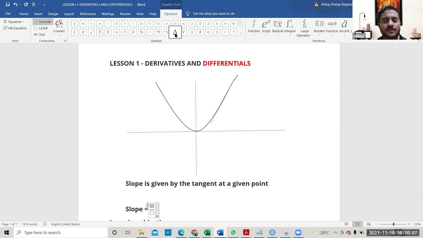Image resolution: width=423 pixels, height=238 pixels.
Task: Open the Equation gallery dropdown
Action: click(14, 22)
